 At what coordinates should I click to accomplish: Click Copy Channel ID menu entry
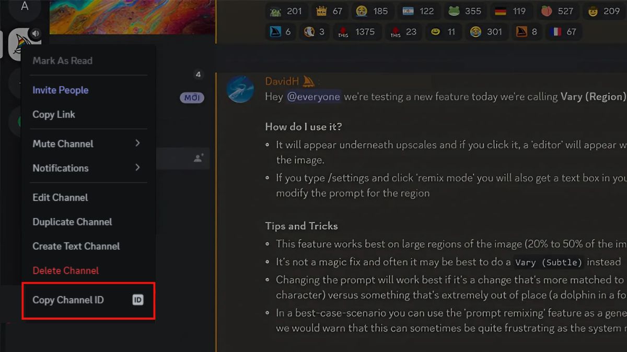pyautogui.click(x=88, y=300)
